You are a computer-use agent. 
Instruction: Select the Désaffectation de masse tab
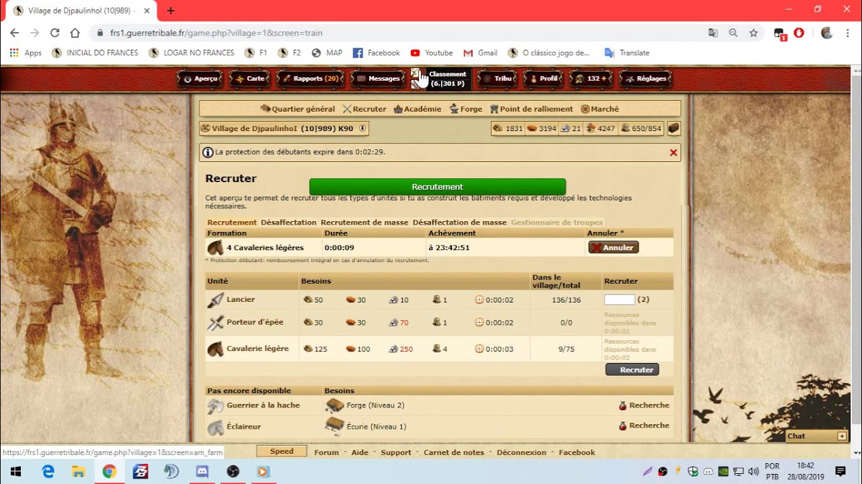pos(459,223)
